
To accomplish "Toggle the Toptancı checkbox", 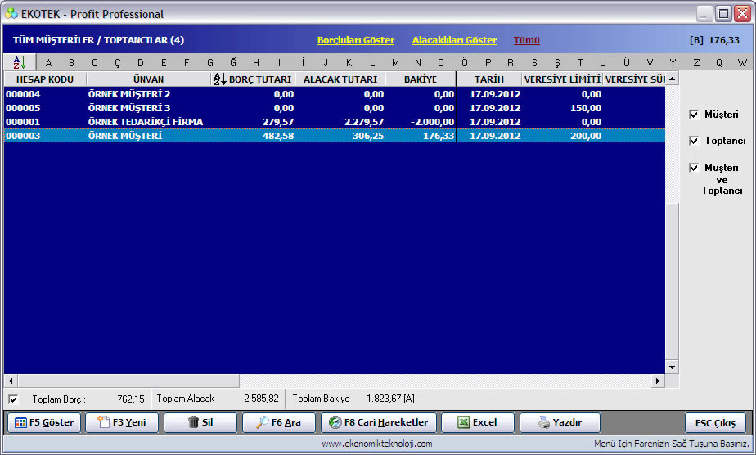I will (x=694, y=141).
